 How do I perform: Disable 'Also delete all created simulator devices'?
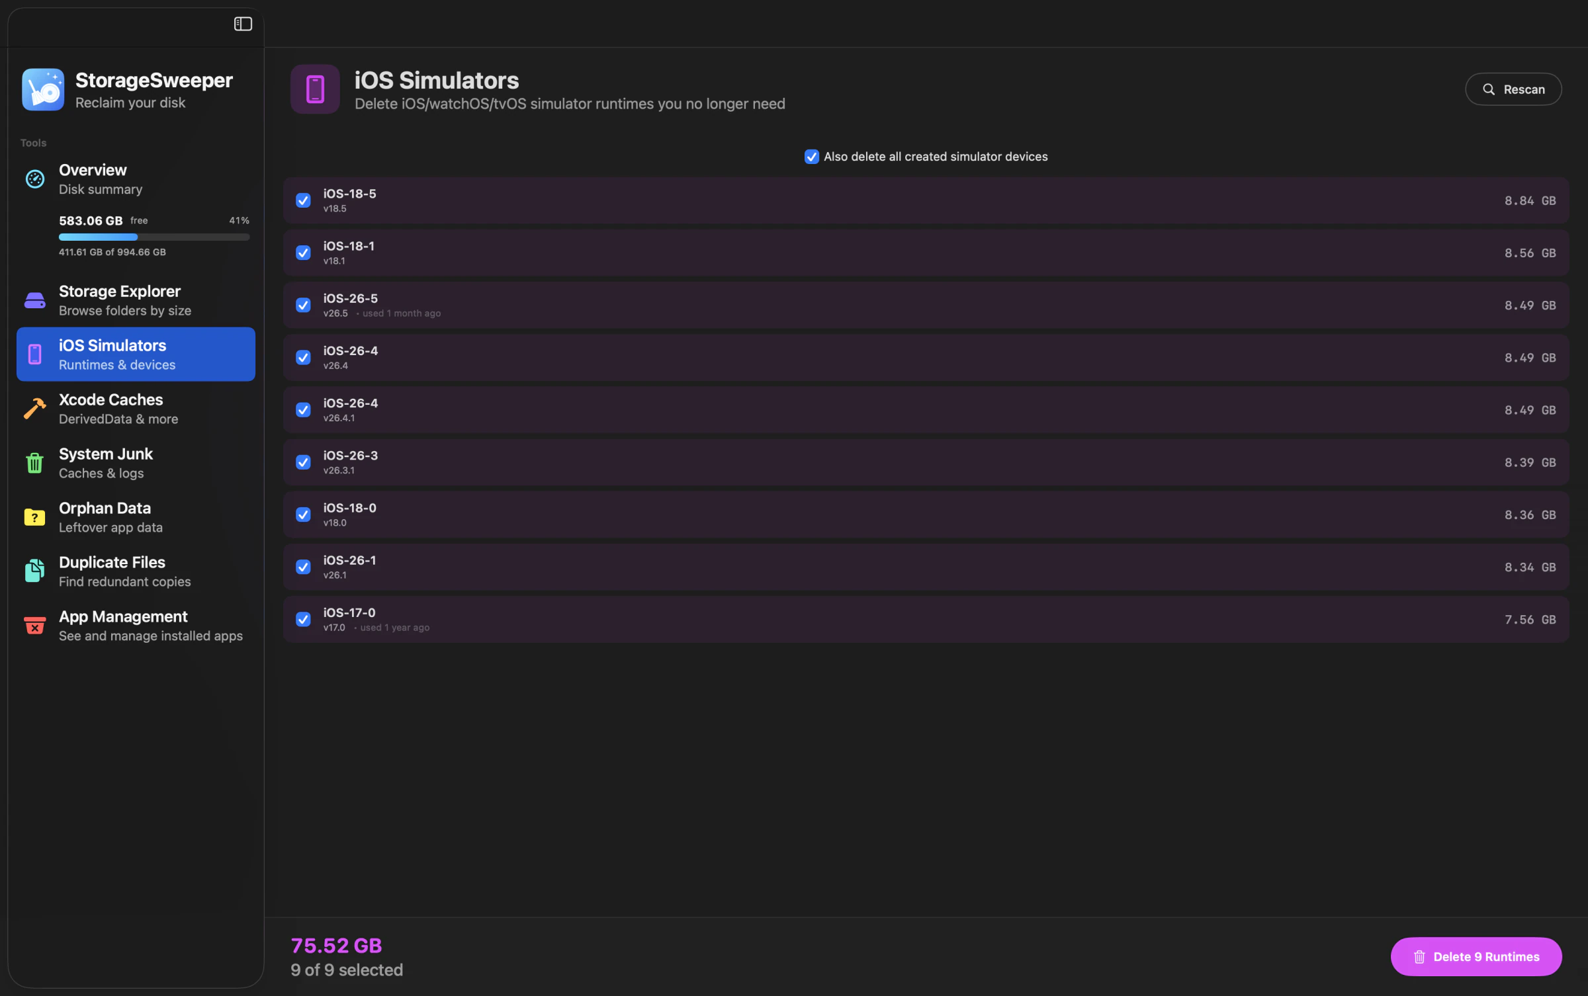click(811, 157)
